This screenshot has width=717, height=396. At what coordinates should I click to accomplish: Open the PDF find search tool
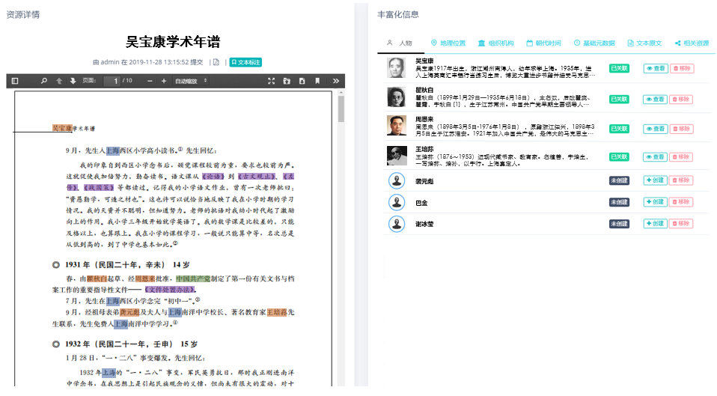43,81
